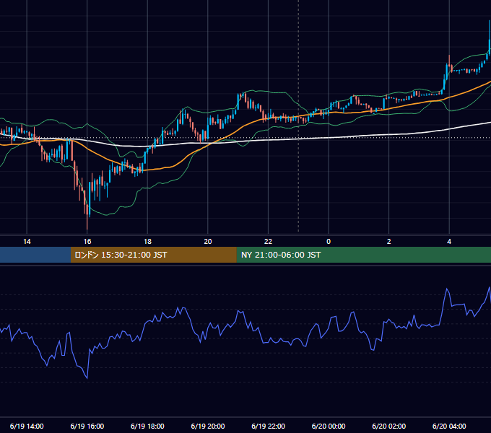Click the 6/19 18:00 date label

147,426
